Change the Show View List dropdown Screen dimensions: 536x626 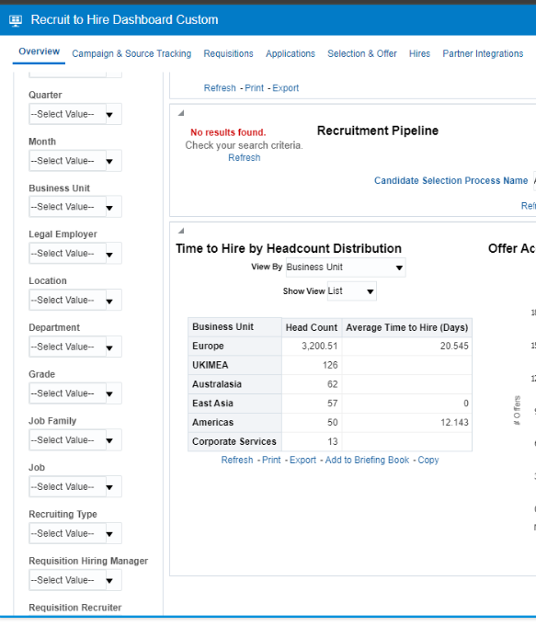tap(352, 291)
